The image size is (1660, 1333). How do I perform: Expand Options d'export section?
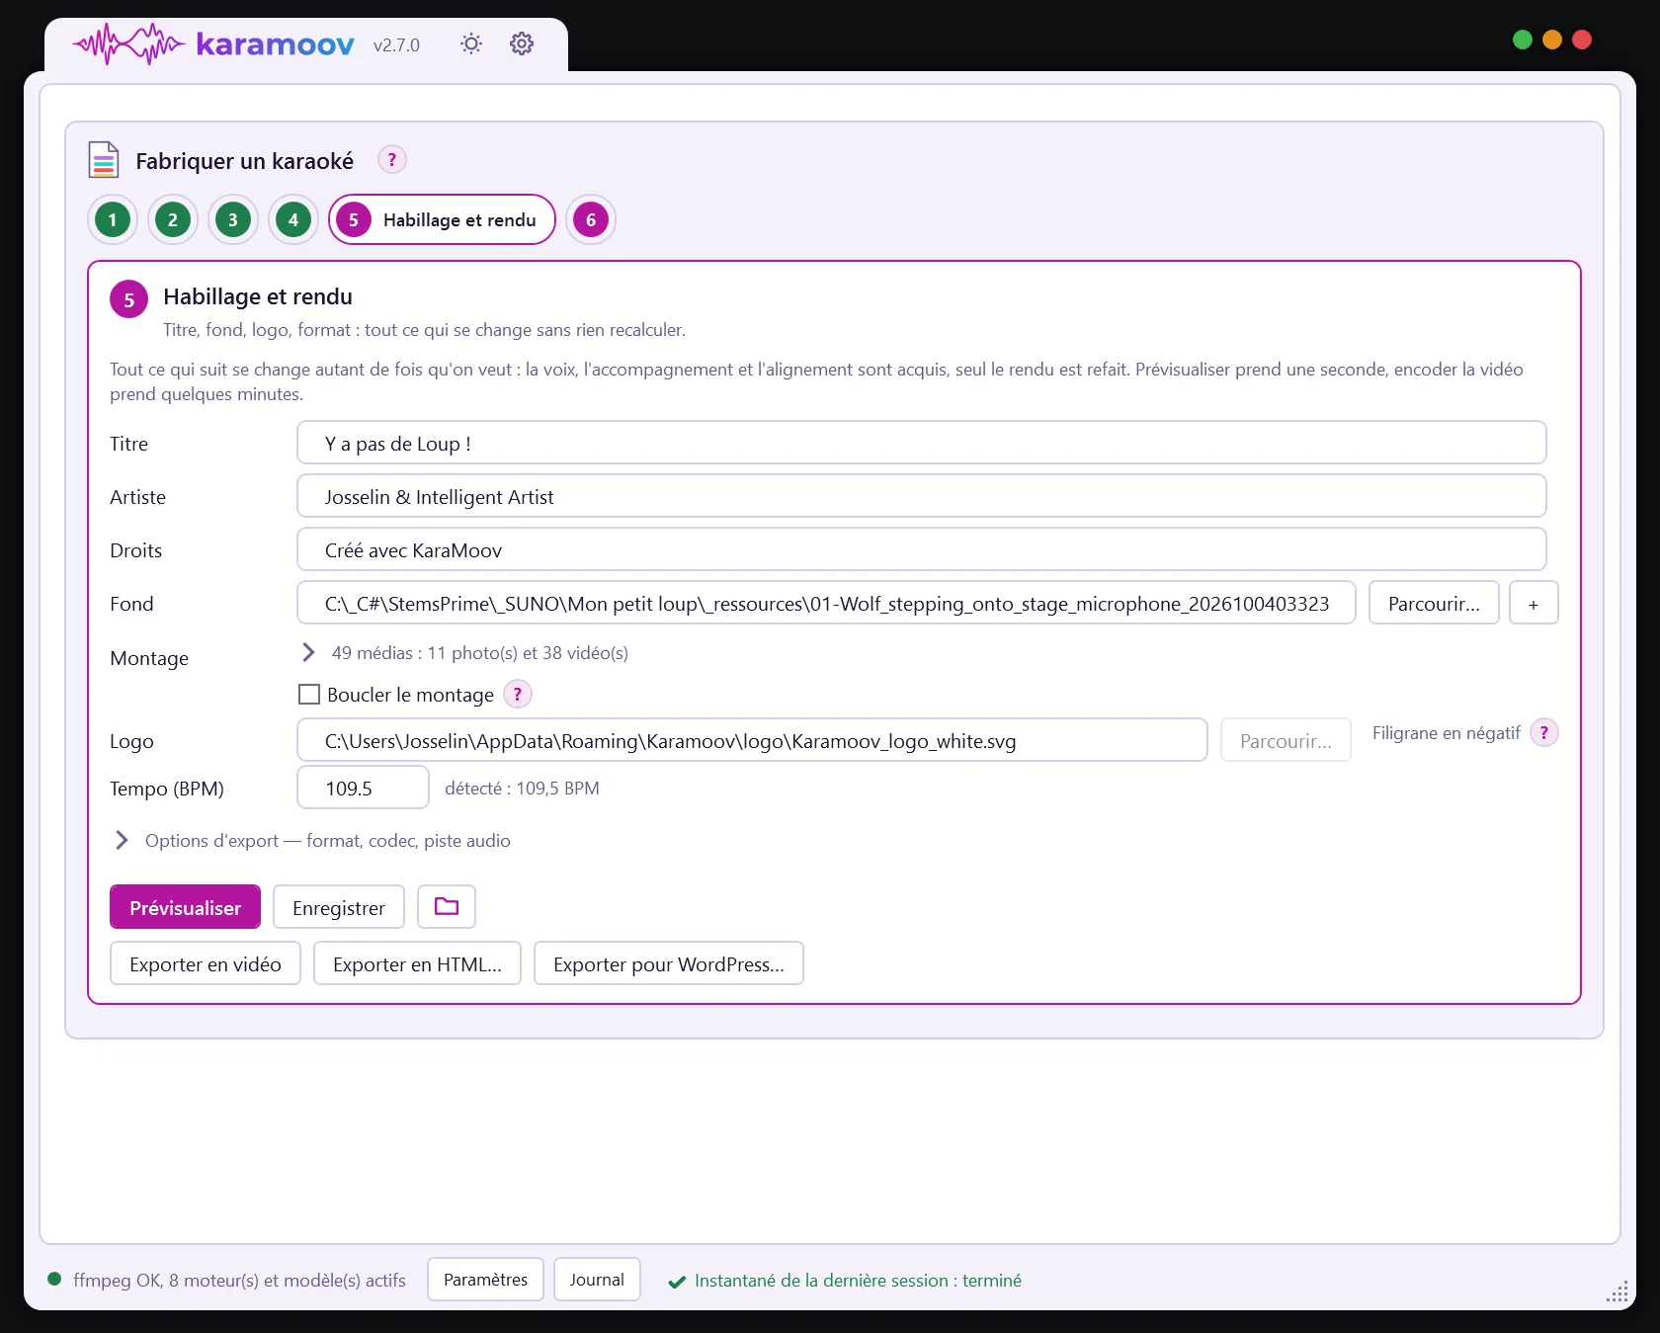click(122, 840)
